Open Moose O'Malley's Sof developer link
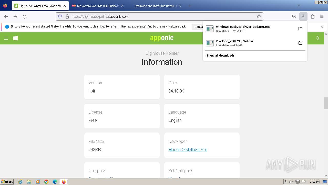Image resolution: width=328 pixels, height=185 pixels. pyautogui.click(x=188, y=150)
